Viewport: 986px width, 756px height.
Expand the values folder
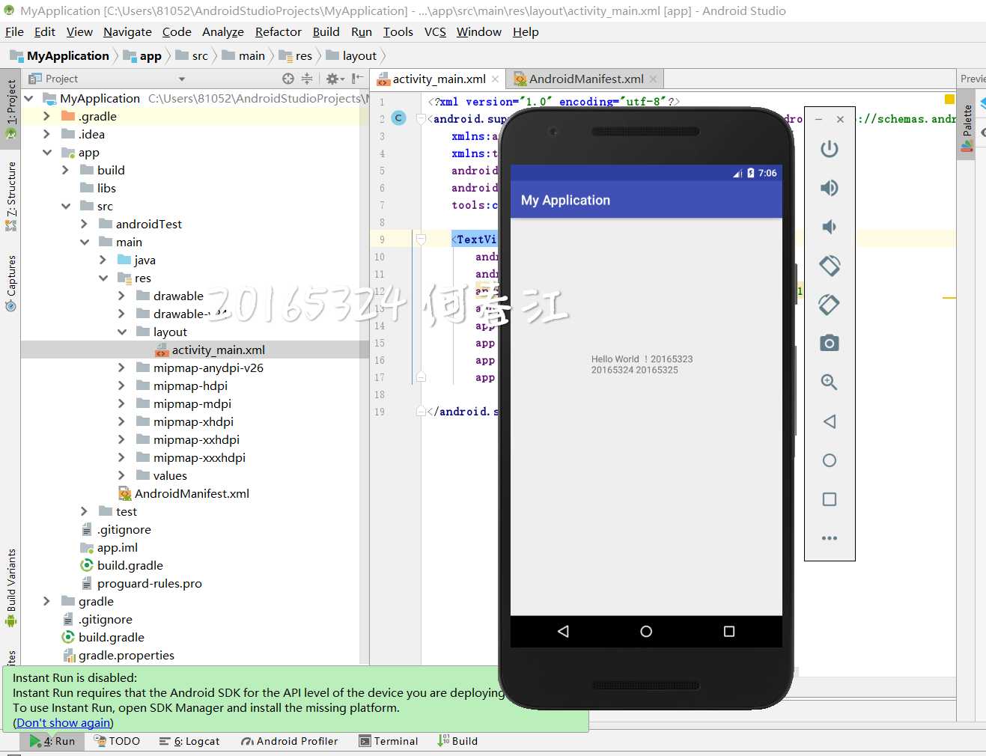tap(122, 476)
